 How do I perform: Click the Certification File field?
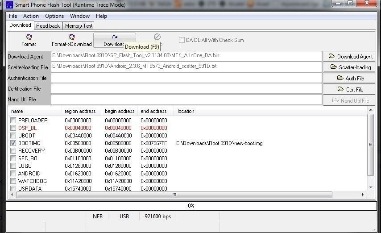(186, 88)
